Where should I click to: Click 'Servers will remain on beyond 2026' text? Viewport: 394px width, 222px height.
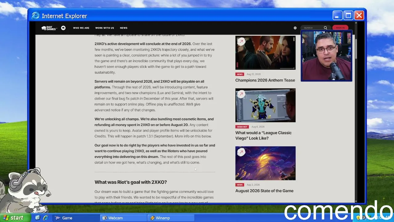[x=123, y=81]
